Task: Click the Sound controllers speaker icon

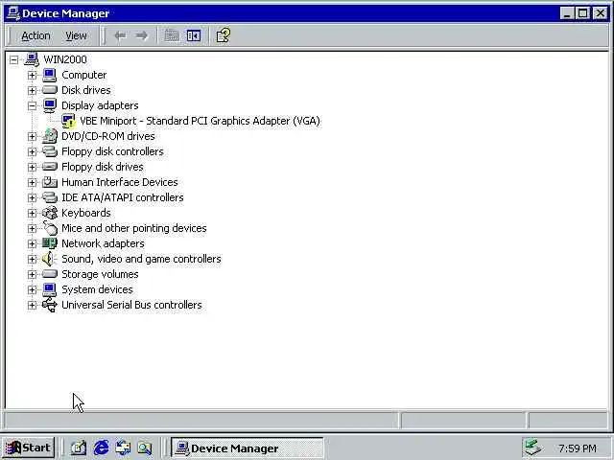Action: [x=50, y=259]
